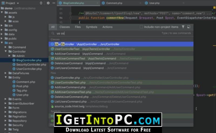Screen dimensions: 216x133
Task: Expand the public folder
Action: click(x=2, y=39)
